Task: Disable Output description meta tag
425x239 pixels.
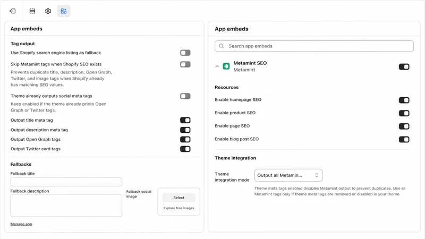Action: 185,130
